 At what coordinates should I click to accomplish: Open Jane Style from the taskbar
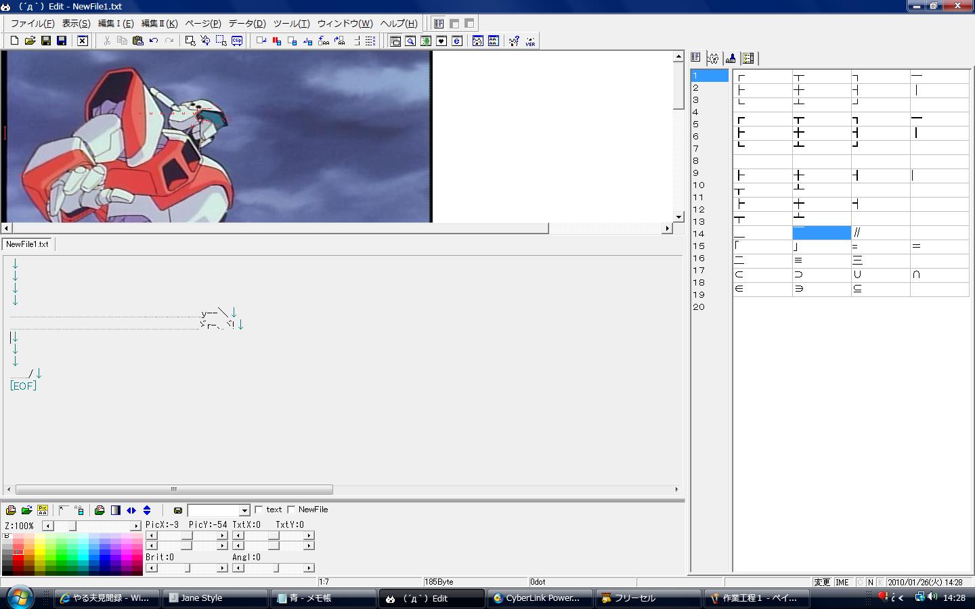[x=215, y=598]
